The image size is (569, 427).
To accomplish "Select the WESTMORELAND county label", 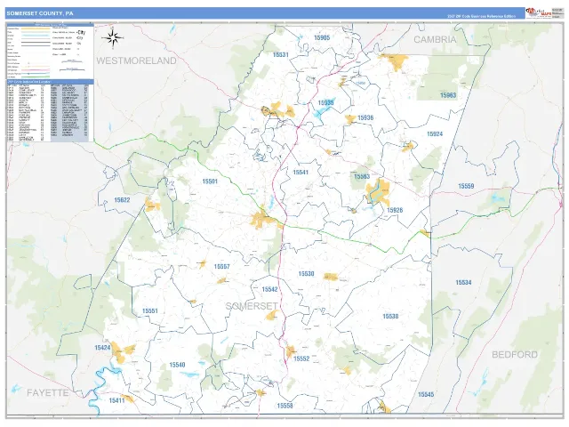I will [136, 60].
